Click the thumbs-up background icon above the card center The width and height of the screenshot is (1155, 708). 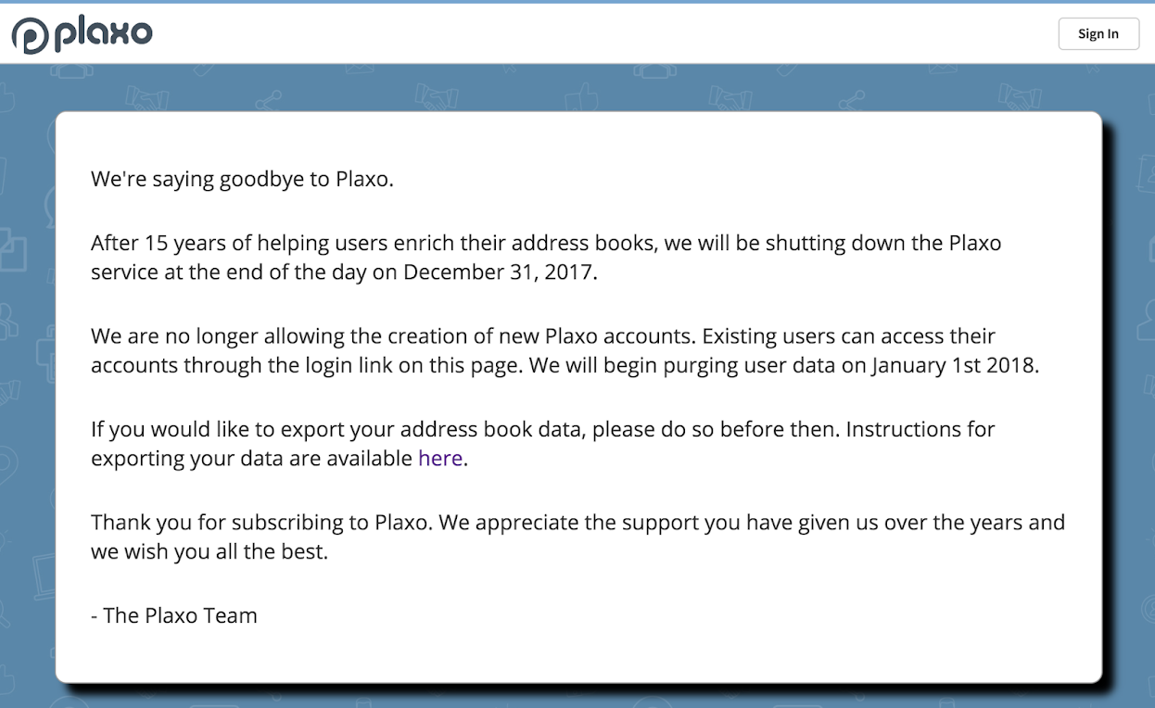(x=581, y=95)
